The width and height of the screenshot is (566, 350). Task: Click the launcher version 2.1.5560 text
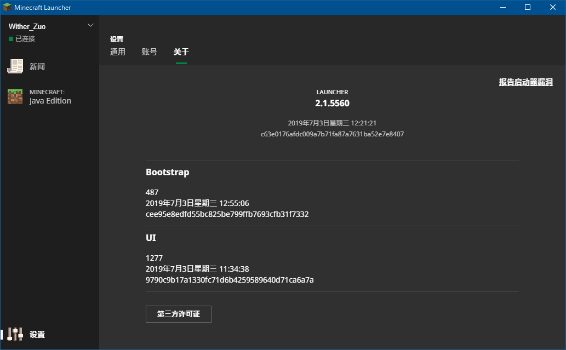click(332, 103)
